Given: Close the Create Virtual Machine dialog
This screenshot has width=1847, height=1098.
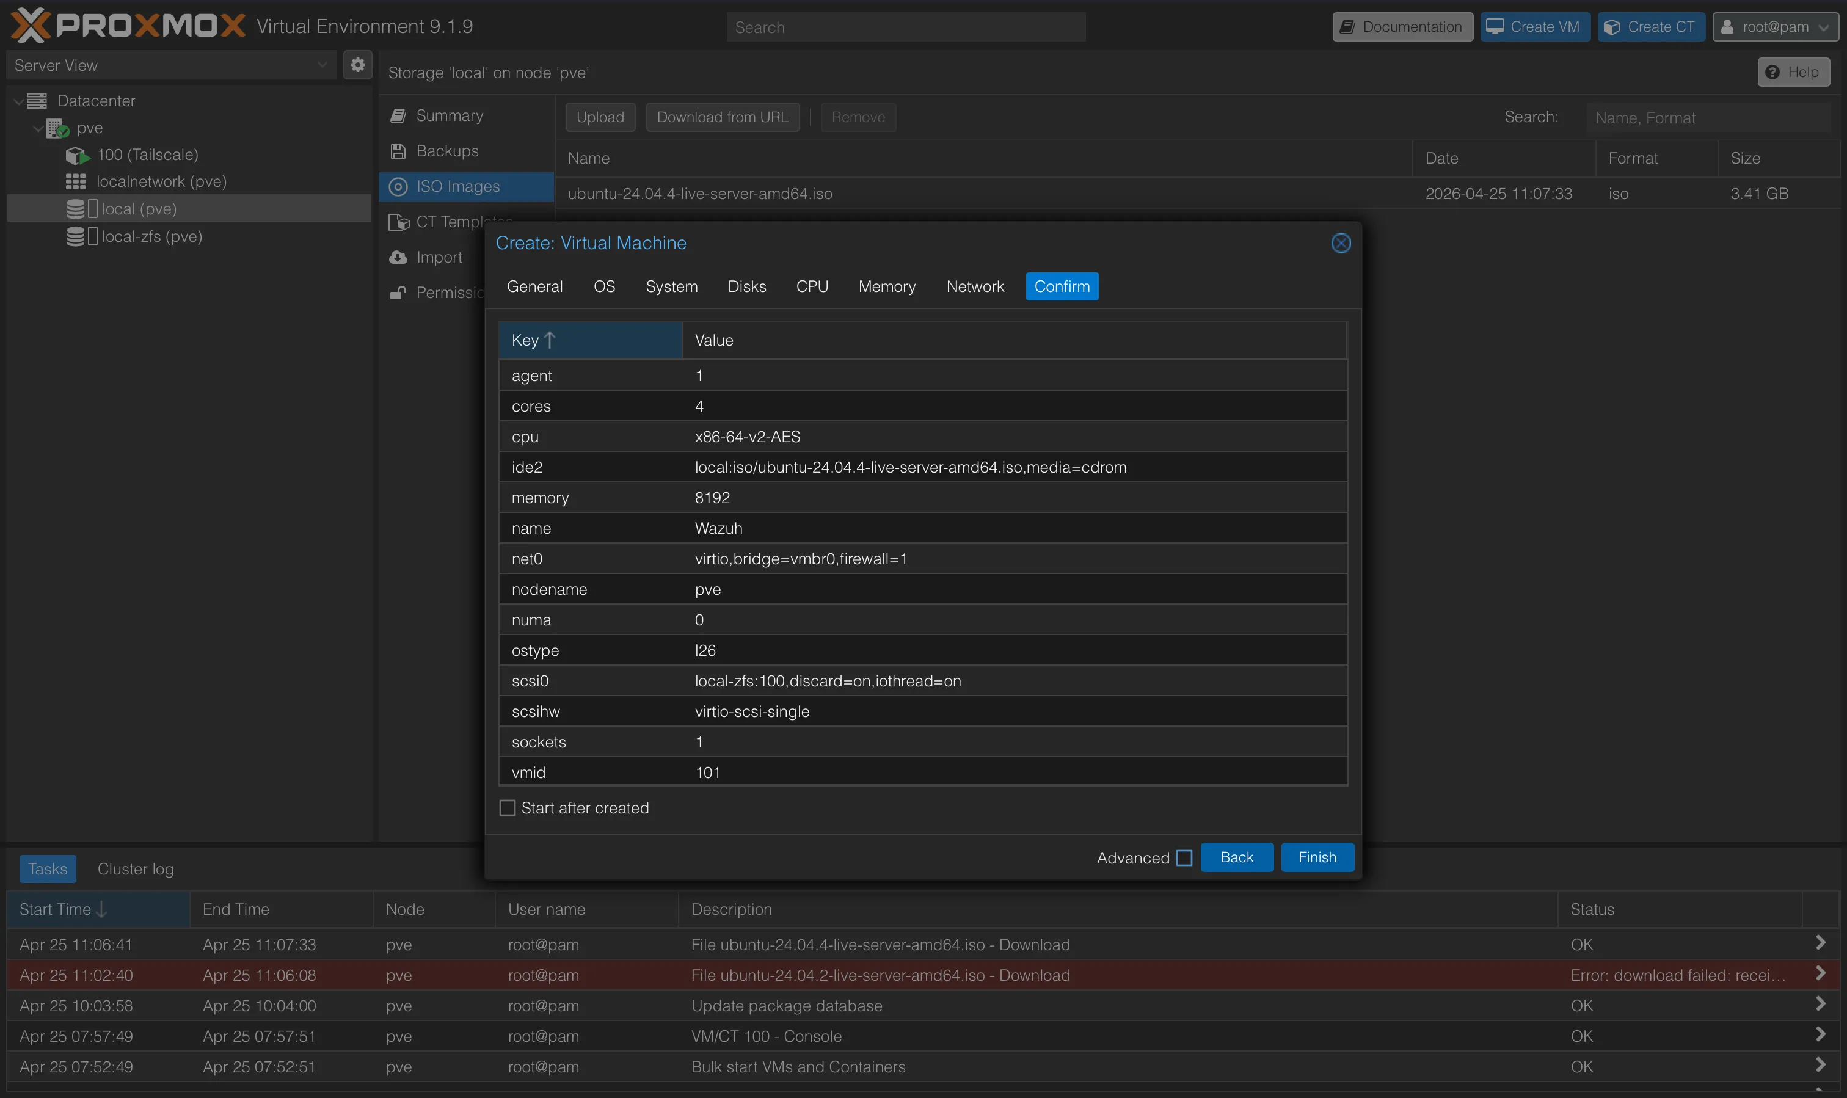Looking at the screenshot, I should 1341,244.
